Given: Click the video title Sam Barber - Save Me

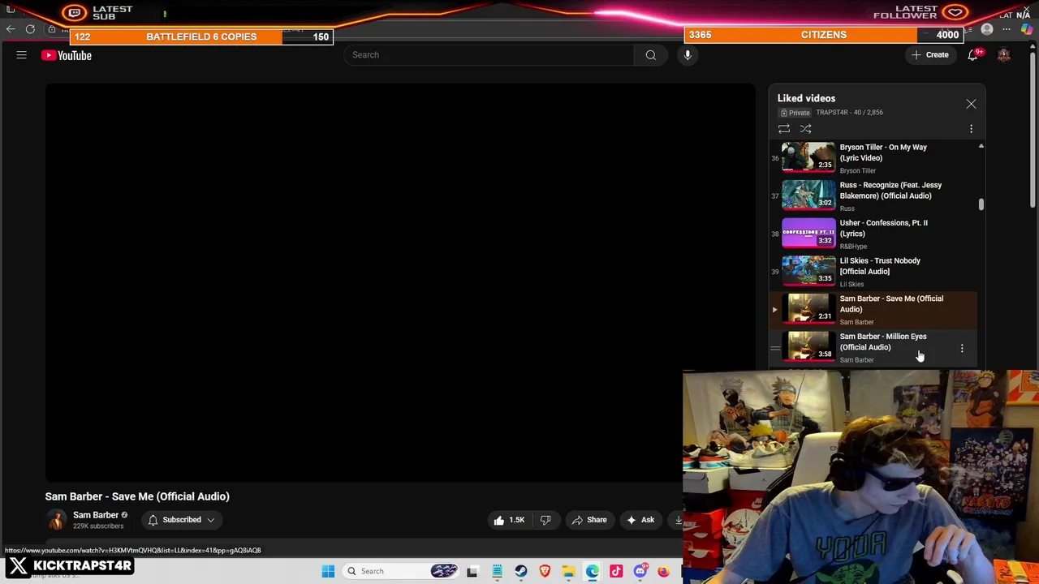Looking at the screenshot, I should 137,496.
